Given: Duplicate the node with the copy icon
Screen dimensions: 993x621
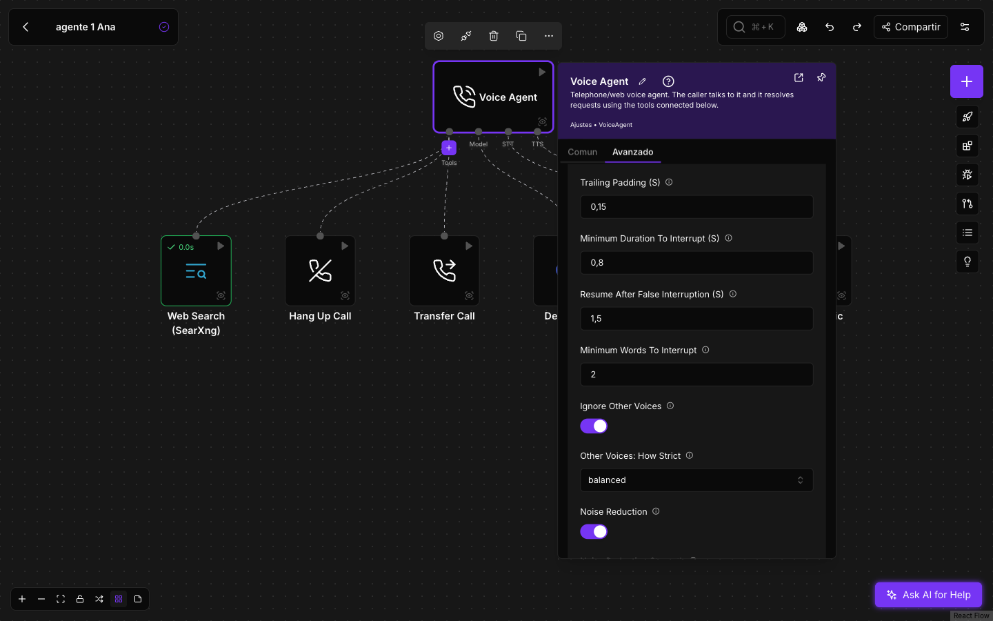Looking at the screenshot, I should (x=521, y=36).
